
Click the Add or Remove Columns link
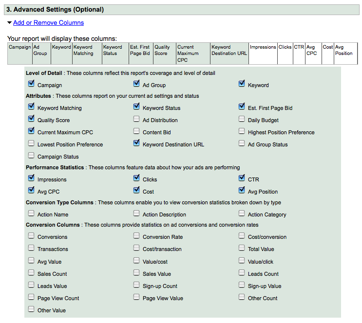(x=48, y=23)
